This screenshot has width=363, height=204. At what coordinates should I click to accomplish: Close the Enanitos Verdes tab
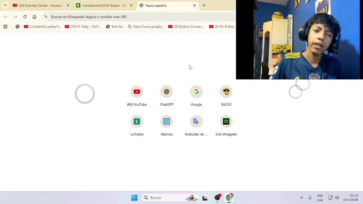pyautogui.click(x=68, y=5)
